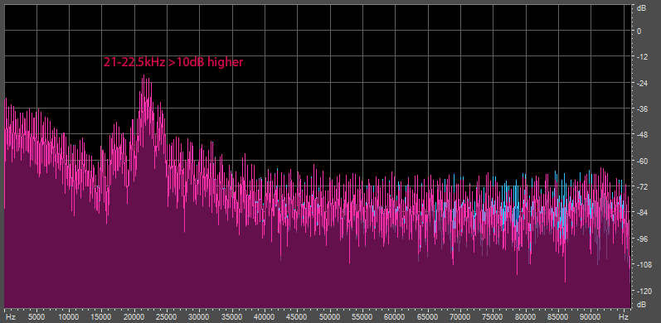Click the dB unit label above 0
The width and height of the screenshot is (661, 323).
[x=641, y=7]
